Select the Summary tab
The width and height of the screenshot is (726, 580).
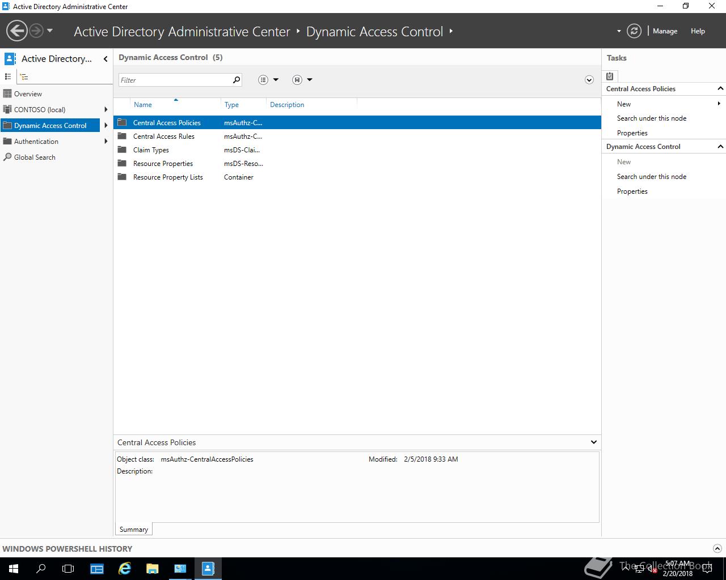(x=134, y=530)
